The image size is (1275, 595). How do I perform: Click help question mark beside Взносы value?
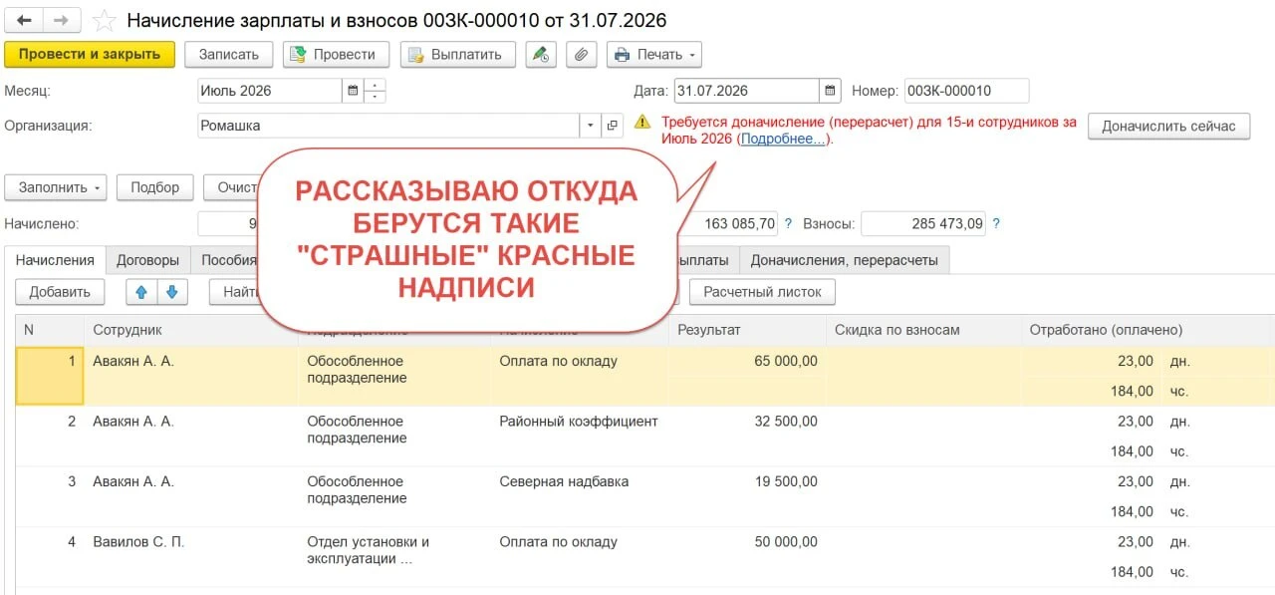click(x=996, y=223)
